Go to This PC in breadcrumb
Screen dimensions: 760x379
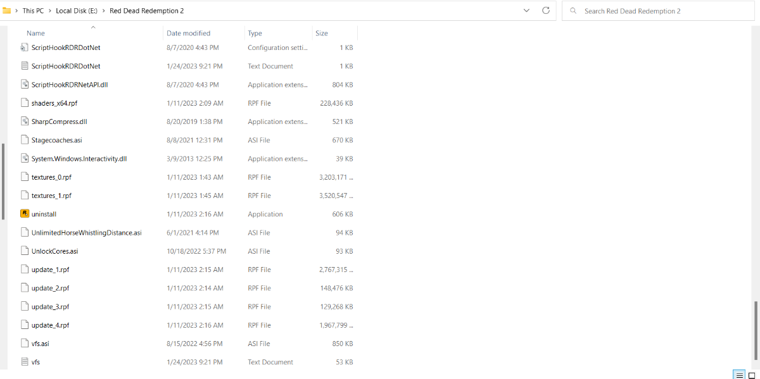[x=33, y=11]
